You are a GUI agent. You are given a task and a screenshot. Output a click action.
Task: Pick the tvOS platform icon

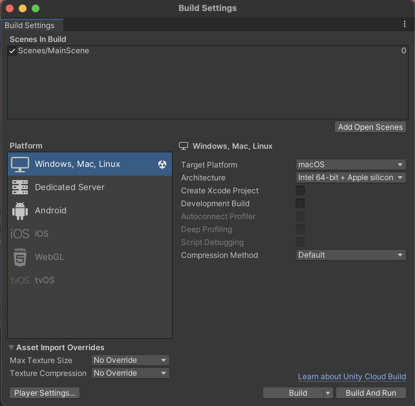coord(20,280)
